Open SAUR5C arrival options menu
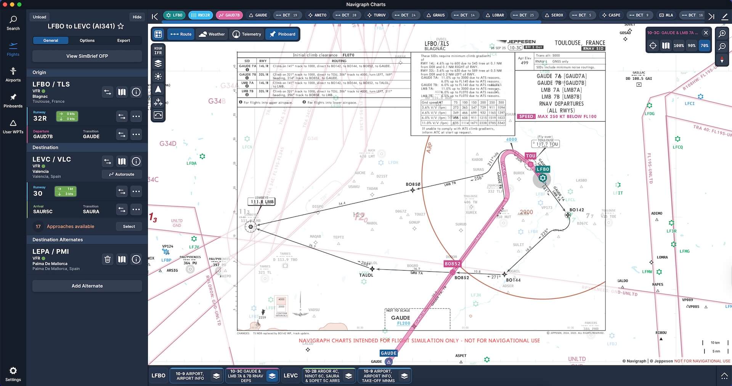 136,210
